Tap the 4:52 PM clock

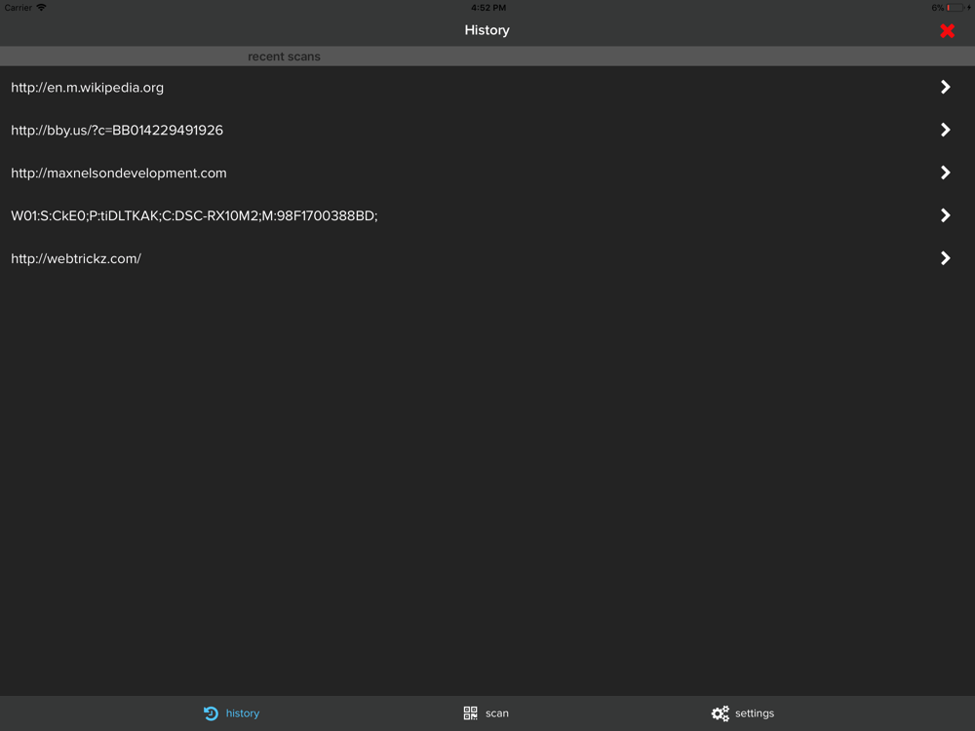tap(488, 8)
